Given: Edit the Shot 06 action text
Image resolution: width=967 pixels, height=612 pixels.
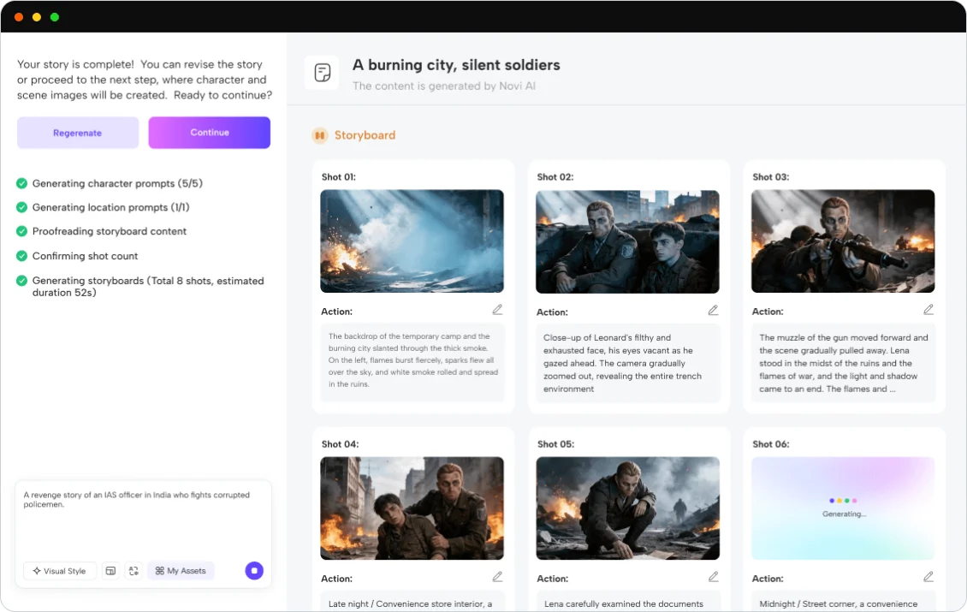Looking at the screenshot, I should (928, 577).
